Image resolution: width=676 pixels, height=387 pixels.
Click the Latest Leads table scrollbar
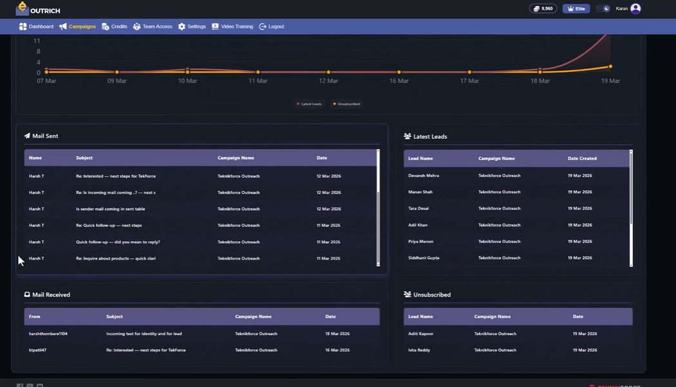point(631,208)
